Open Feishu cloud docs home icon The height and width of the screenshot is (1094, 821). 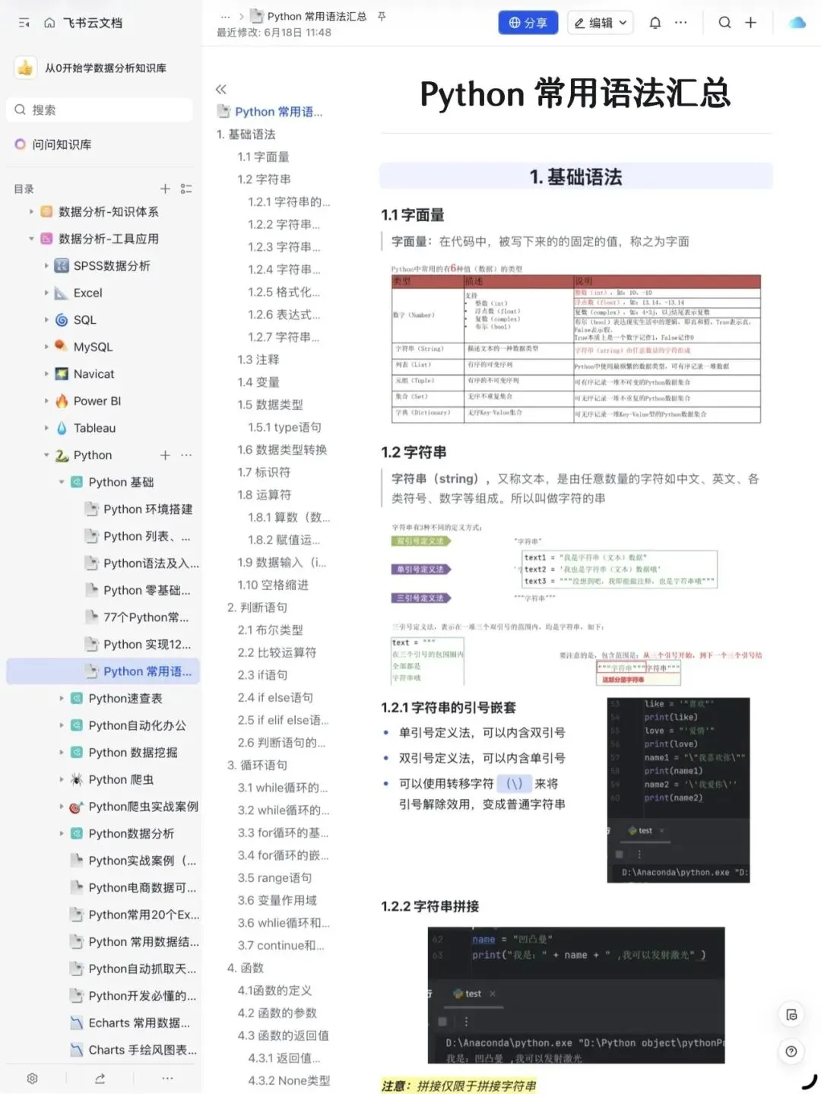point(49,23)
